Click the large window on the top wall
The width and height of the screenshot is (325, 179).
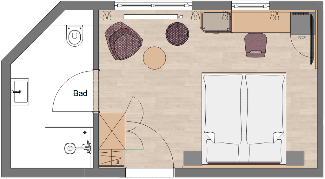tap(154, 5)
